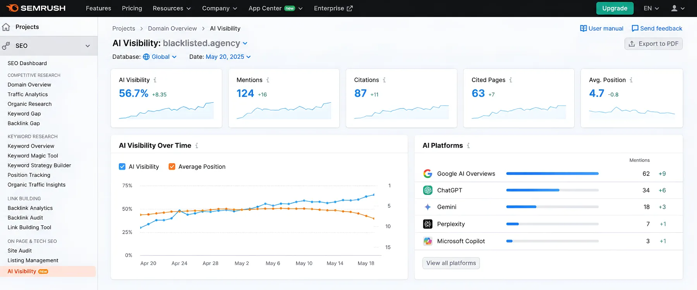The height and width of the screenshot is (290, 697).
Task: Collapse the SEO sidebar section
Action: click(x=49, y=46)
